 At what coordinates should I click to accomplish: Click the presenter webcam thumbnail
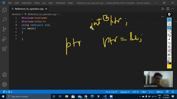158,79
